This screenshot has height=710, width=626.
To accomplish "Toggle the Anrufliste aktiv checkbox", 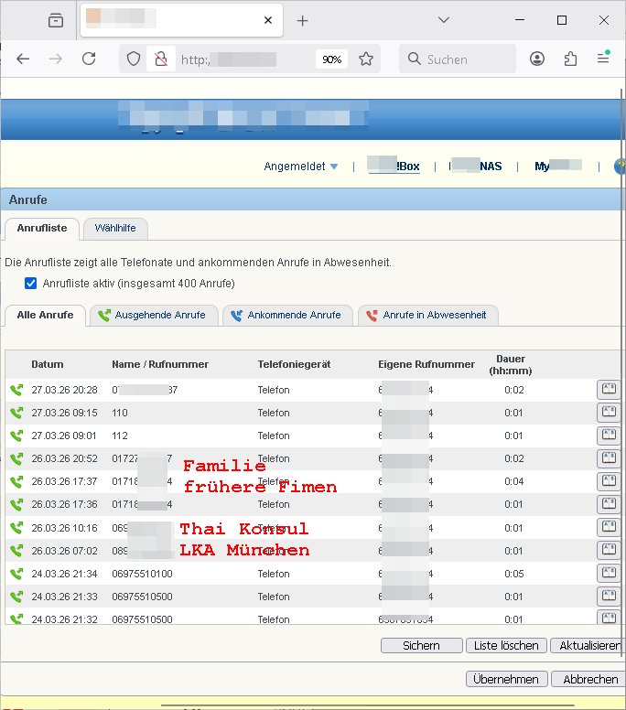I will click(31, 284).
